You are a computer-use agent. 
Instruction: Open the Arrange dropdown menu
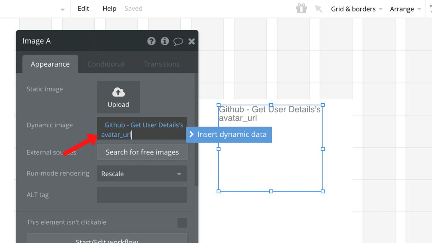pyautogui.click(x=405, y=9)
